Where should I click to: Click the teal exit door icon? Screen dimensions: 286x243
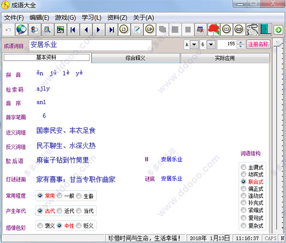(266, 30)
